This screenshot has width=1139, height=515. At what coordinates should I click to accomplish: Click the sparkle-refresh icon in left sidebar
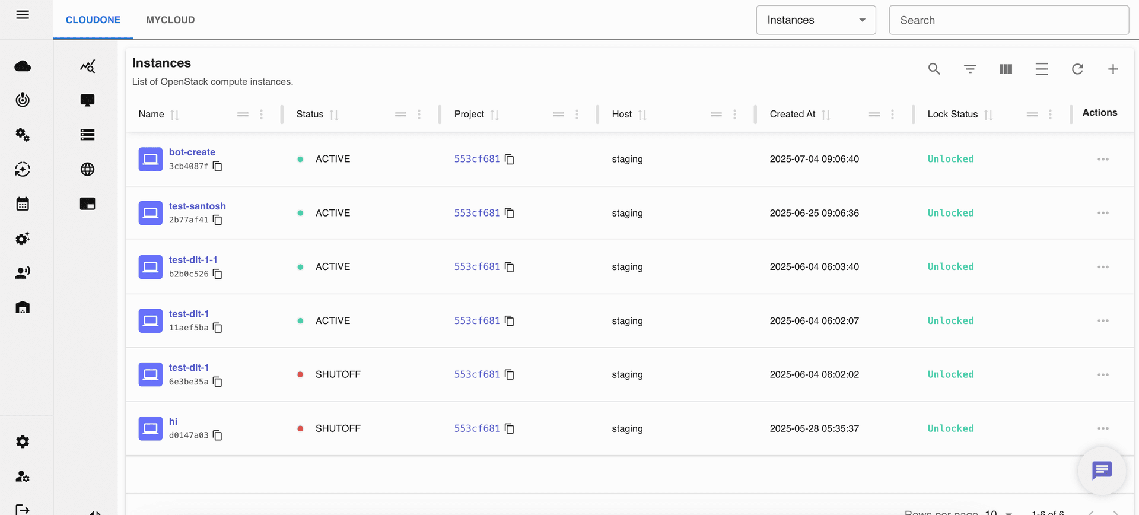(23, 169)
